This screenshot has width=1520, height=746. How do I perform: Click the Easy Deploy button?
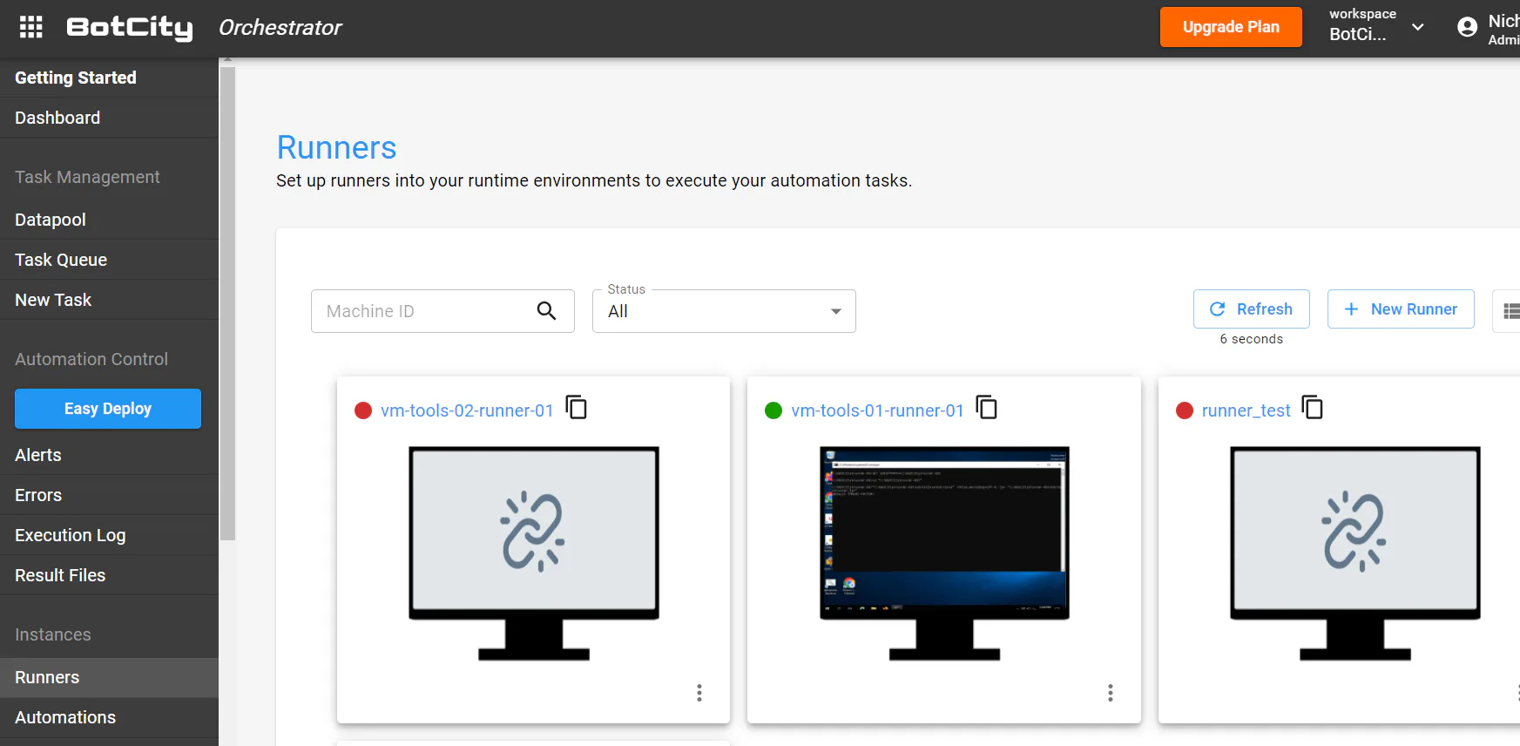point(108,409)
